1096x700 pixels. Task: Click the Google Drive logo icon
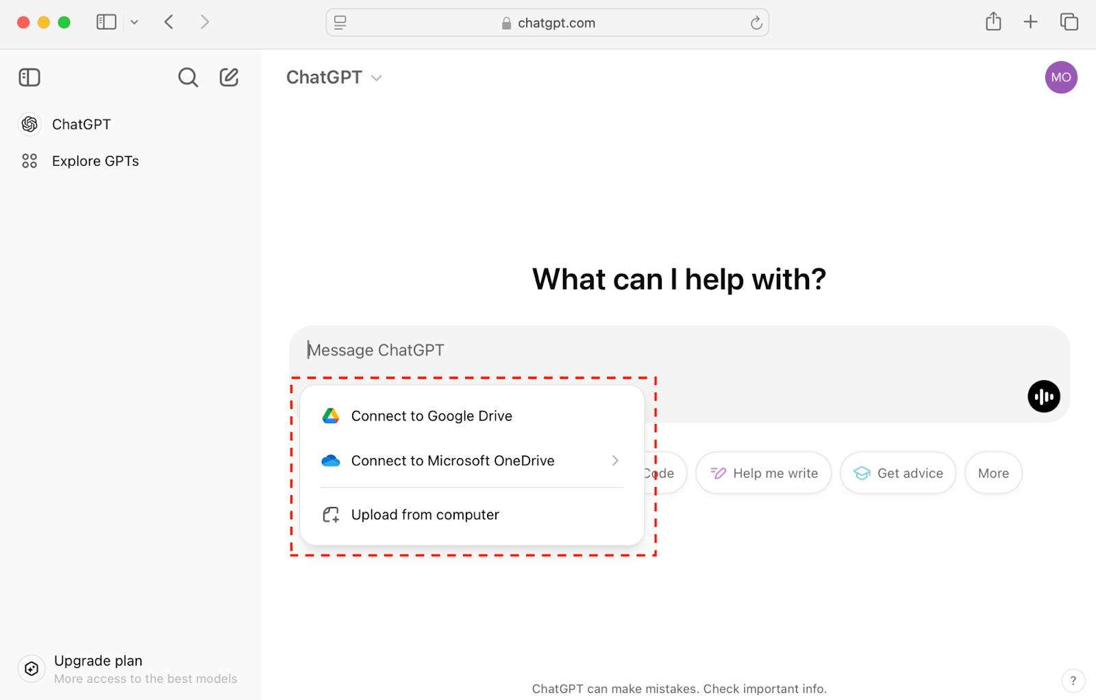coord(331,416)
